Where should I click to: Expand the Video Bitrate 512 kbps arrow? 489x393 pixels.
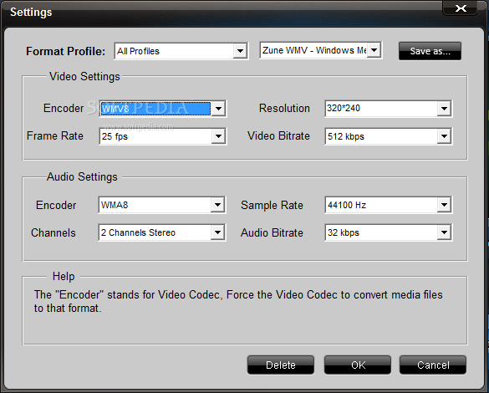tap(444, 136)
